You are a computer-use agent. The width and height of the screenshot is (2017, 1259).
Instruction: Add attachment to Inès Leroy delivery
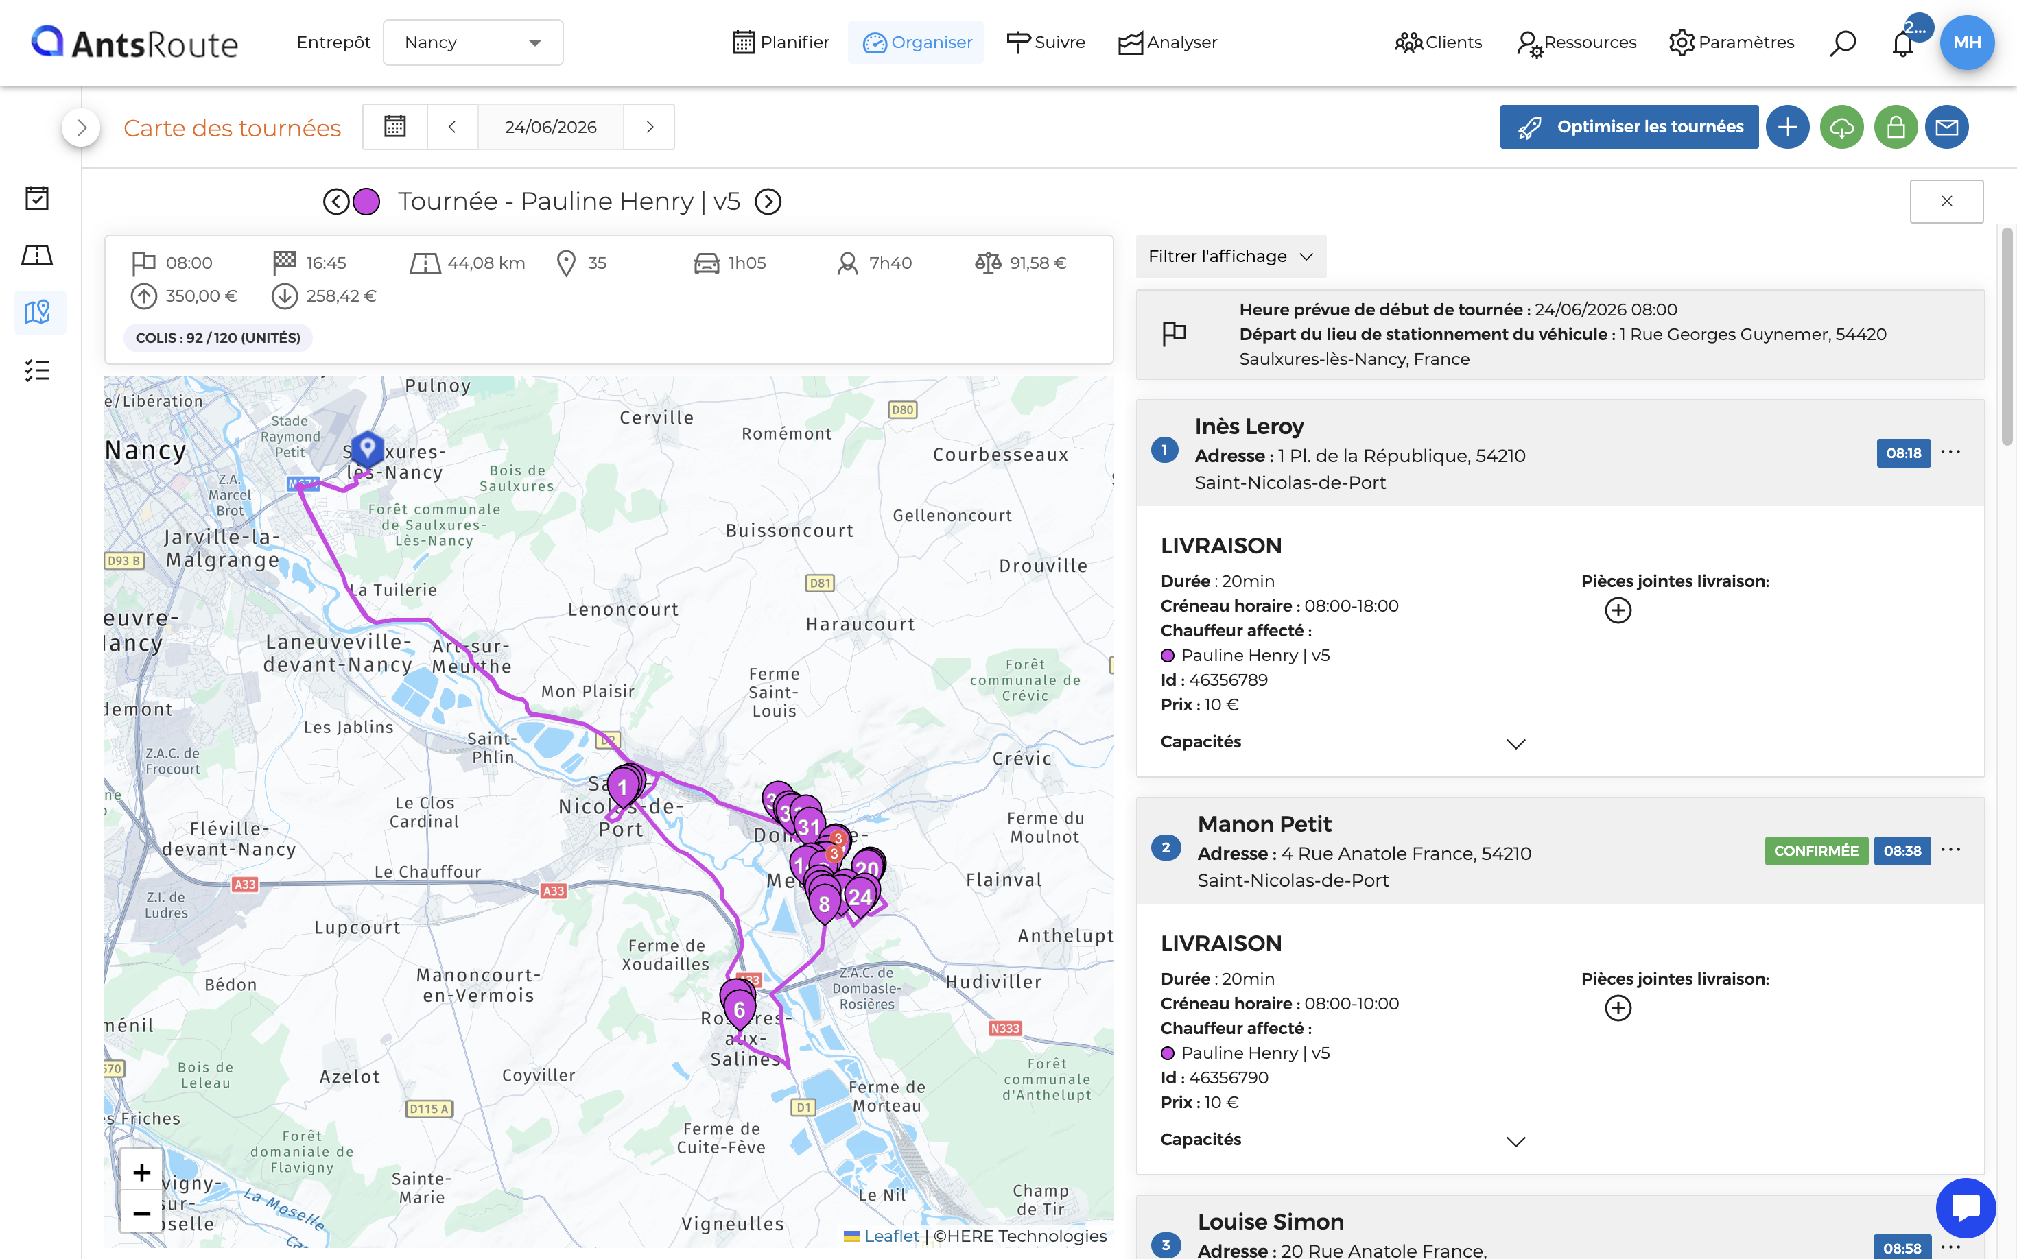(1618, 610)
